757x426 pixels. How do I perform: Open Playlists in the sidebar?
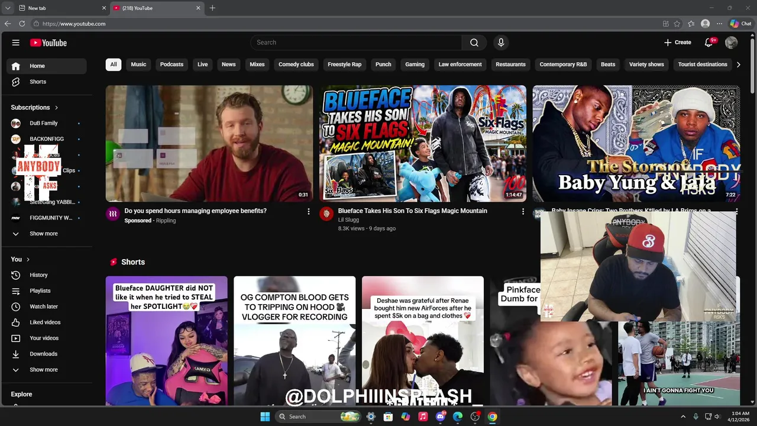[x=46, y=291]
